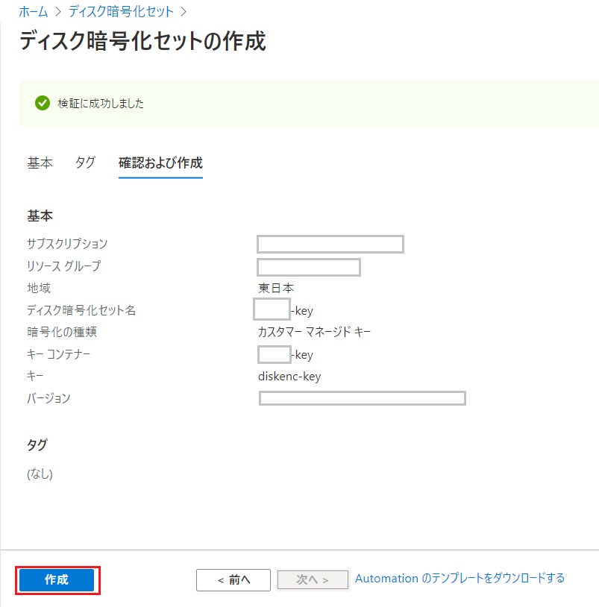Screen dimensions: 599x607
Task: Click the 暗号化の種類 label
Action: point(62,332)
